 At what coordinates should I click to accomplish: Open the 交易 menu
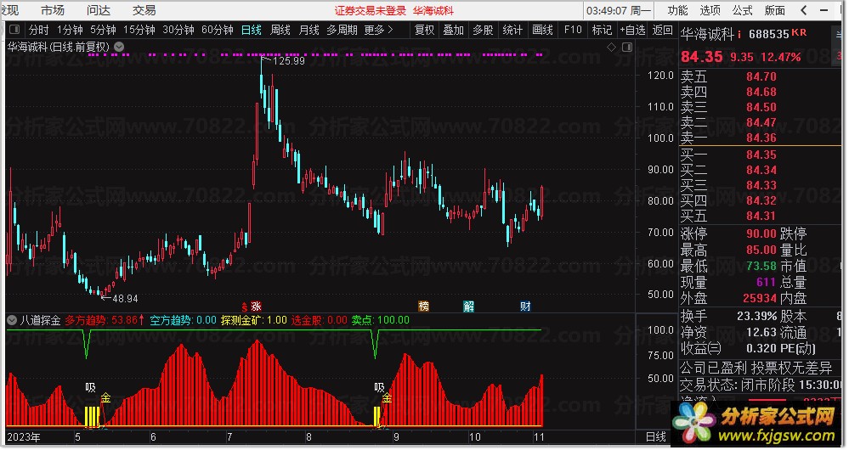click(x=144, y=10)
